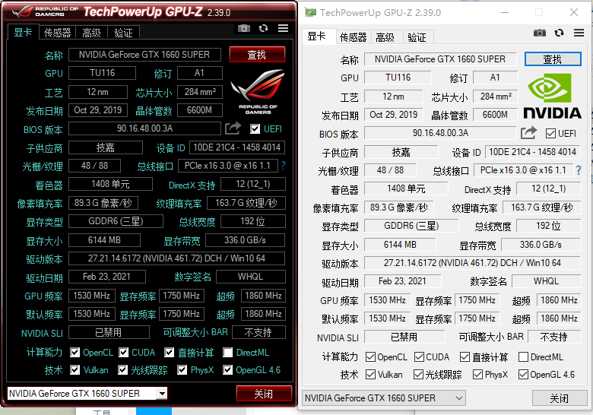Switch to 传感器 tab in ROG window
Viewport: 593px width, 415px height.
[x=58, y=33]
